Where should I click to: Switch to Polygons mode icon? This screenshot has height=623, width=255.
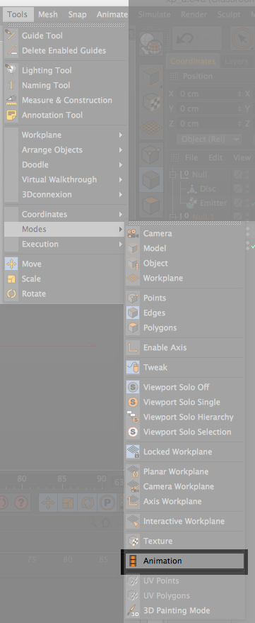coord(133,327)
